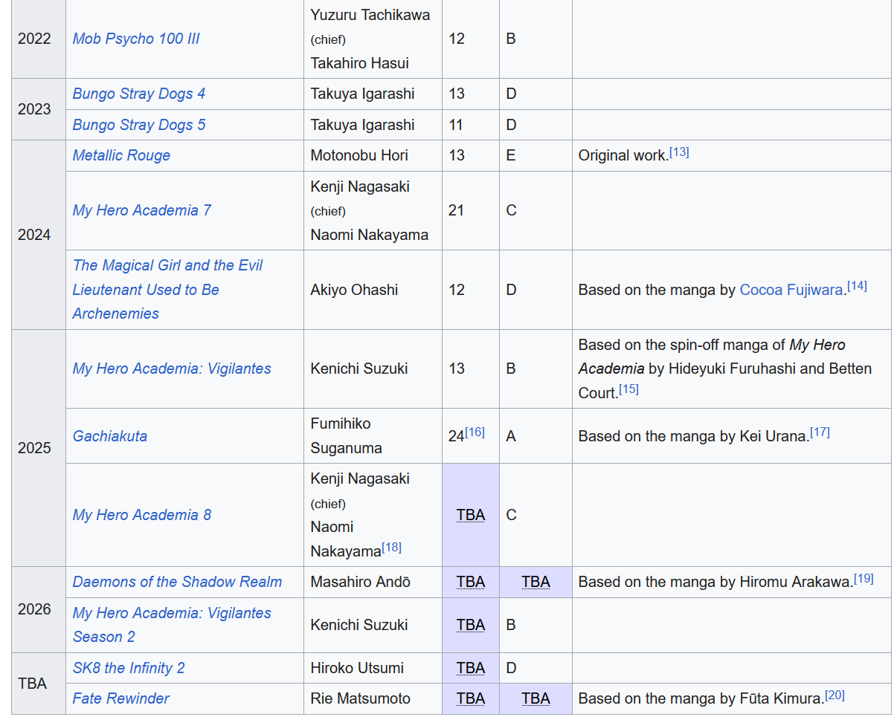
Task: Click TBA studio cell for Fate Rewinder
Action: (x=536, y=698)
